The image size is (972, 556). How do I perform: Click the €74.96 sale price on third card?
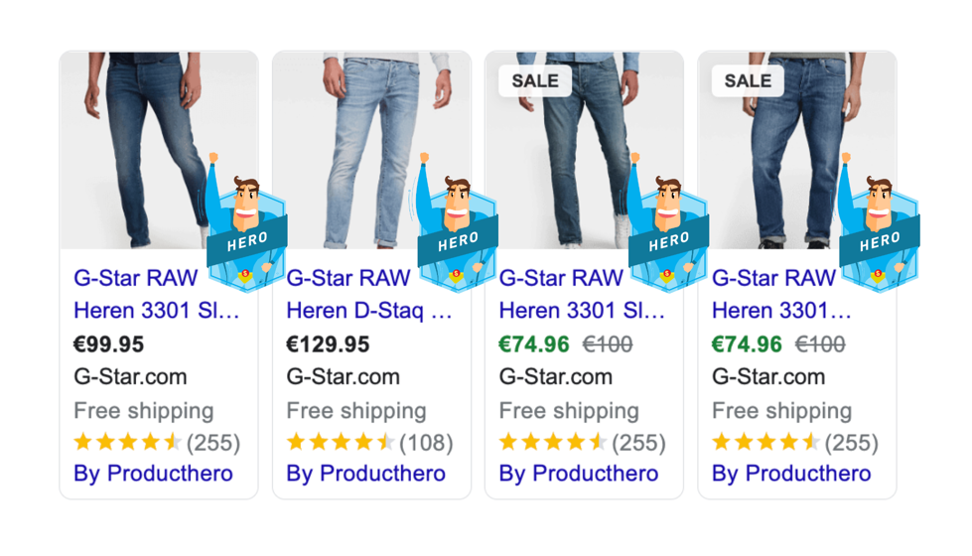pyautogui.click(x=534, y=344)
